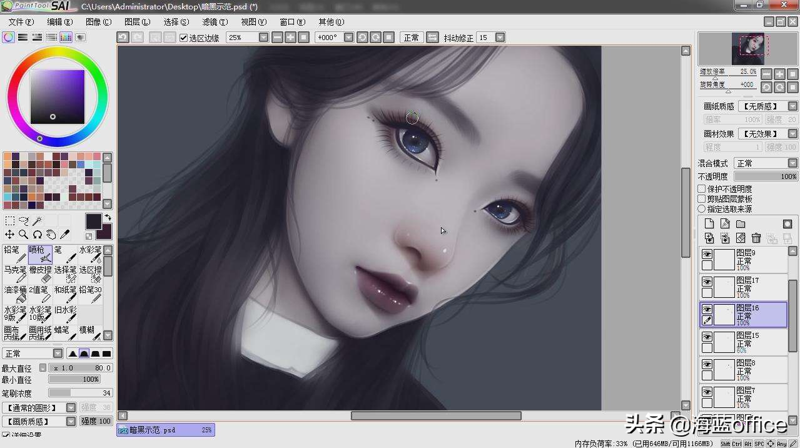Viewport: 800px width, 448px height.
Task: Open the 图像 Image menu
Action: [x=98, y=22]
